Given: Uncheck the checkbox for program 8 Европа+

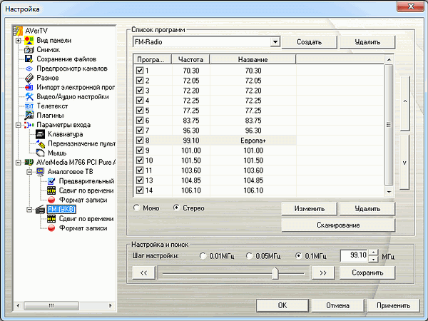Looking at the screenshot, I should coord(140,141).
